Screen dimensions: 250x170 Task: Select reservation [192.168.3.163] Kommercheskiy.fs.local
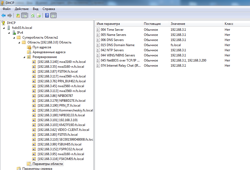point(65,110)
